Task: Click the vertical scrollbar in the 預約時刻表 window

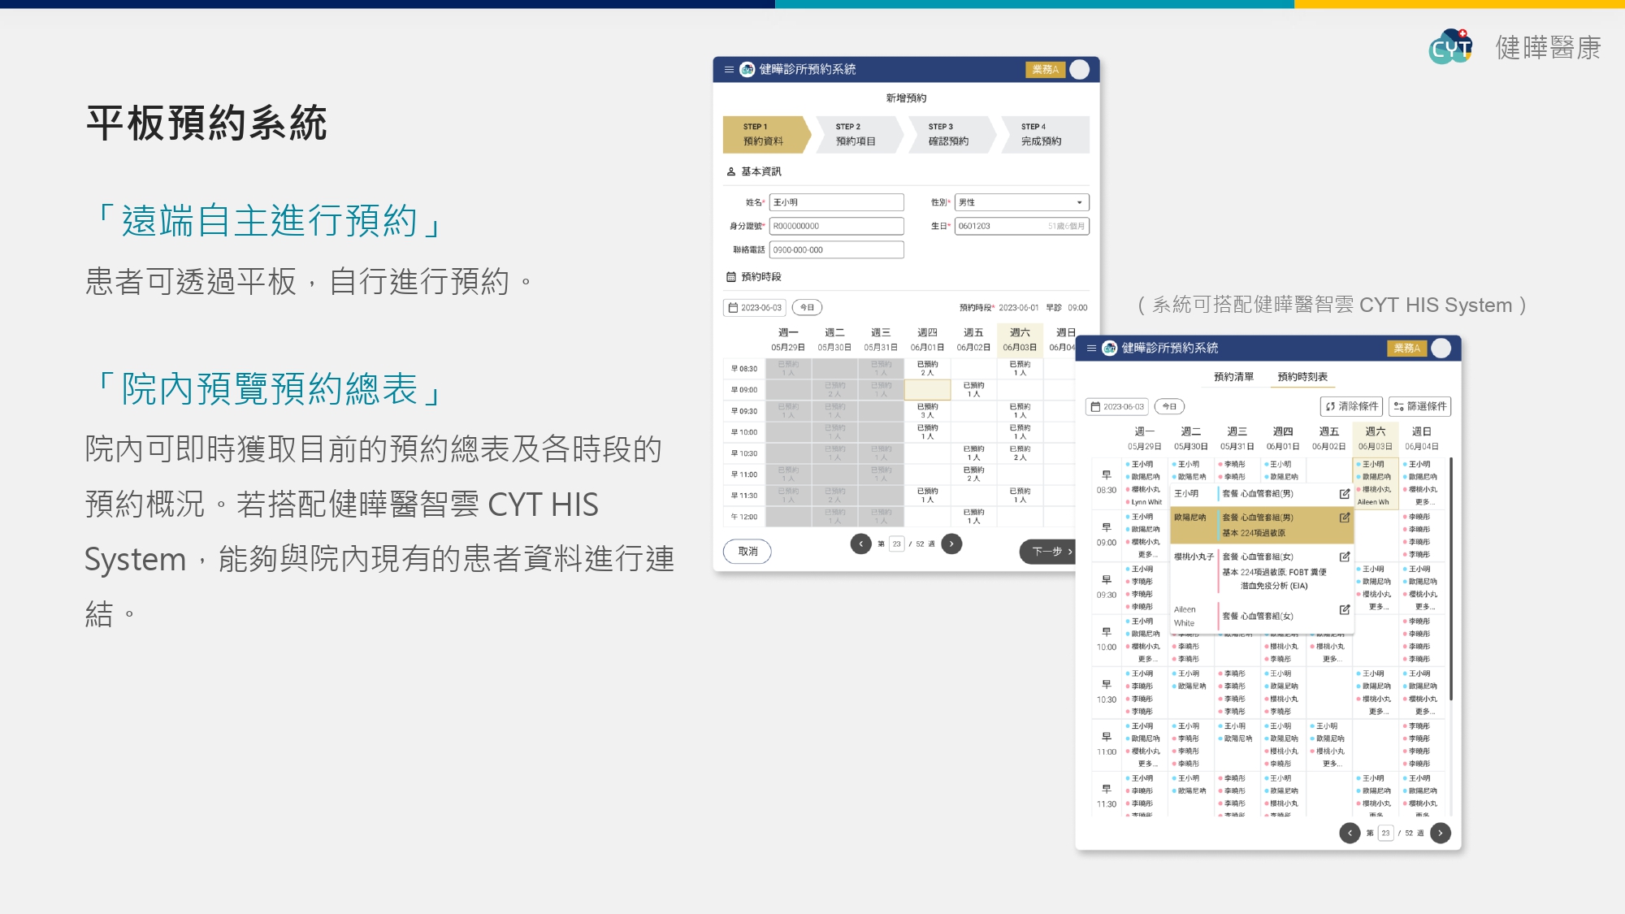Action: pyautogui.click(x=1451, y=578)
